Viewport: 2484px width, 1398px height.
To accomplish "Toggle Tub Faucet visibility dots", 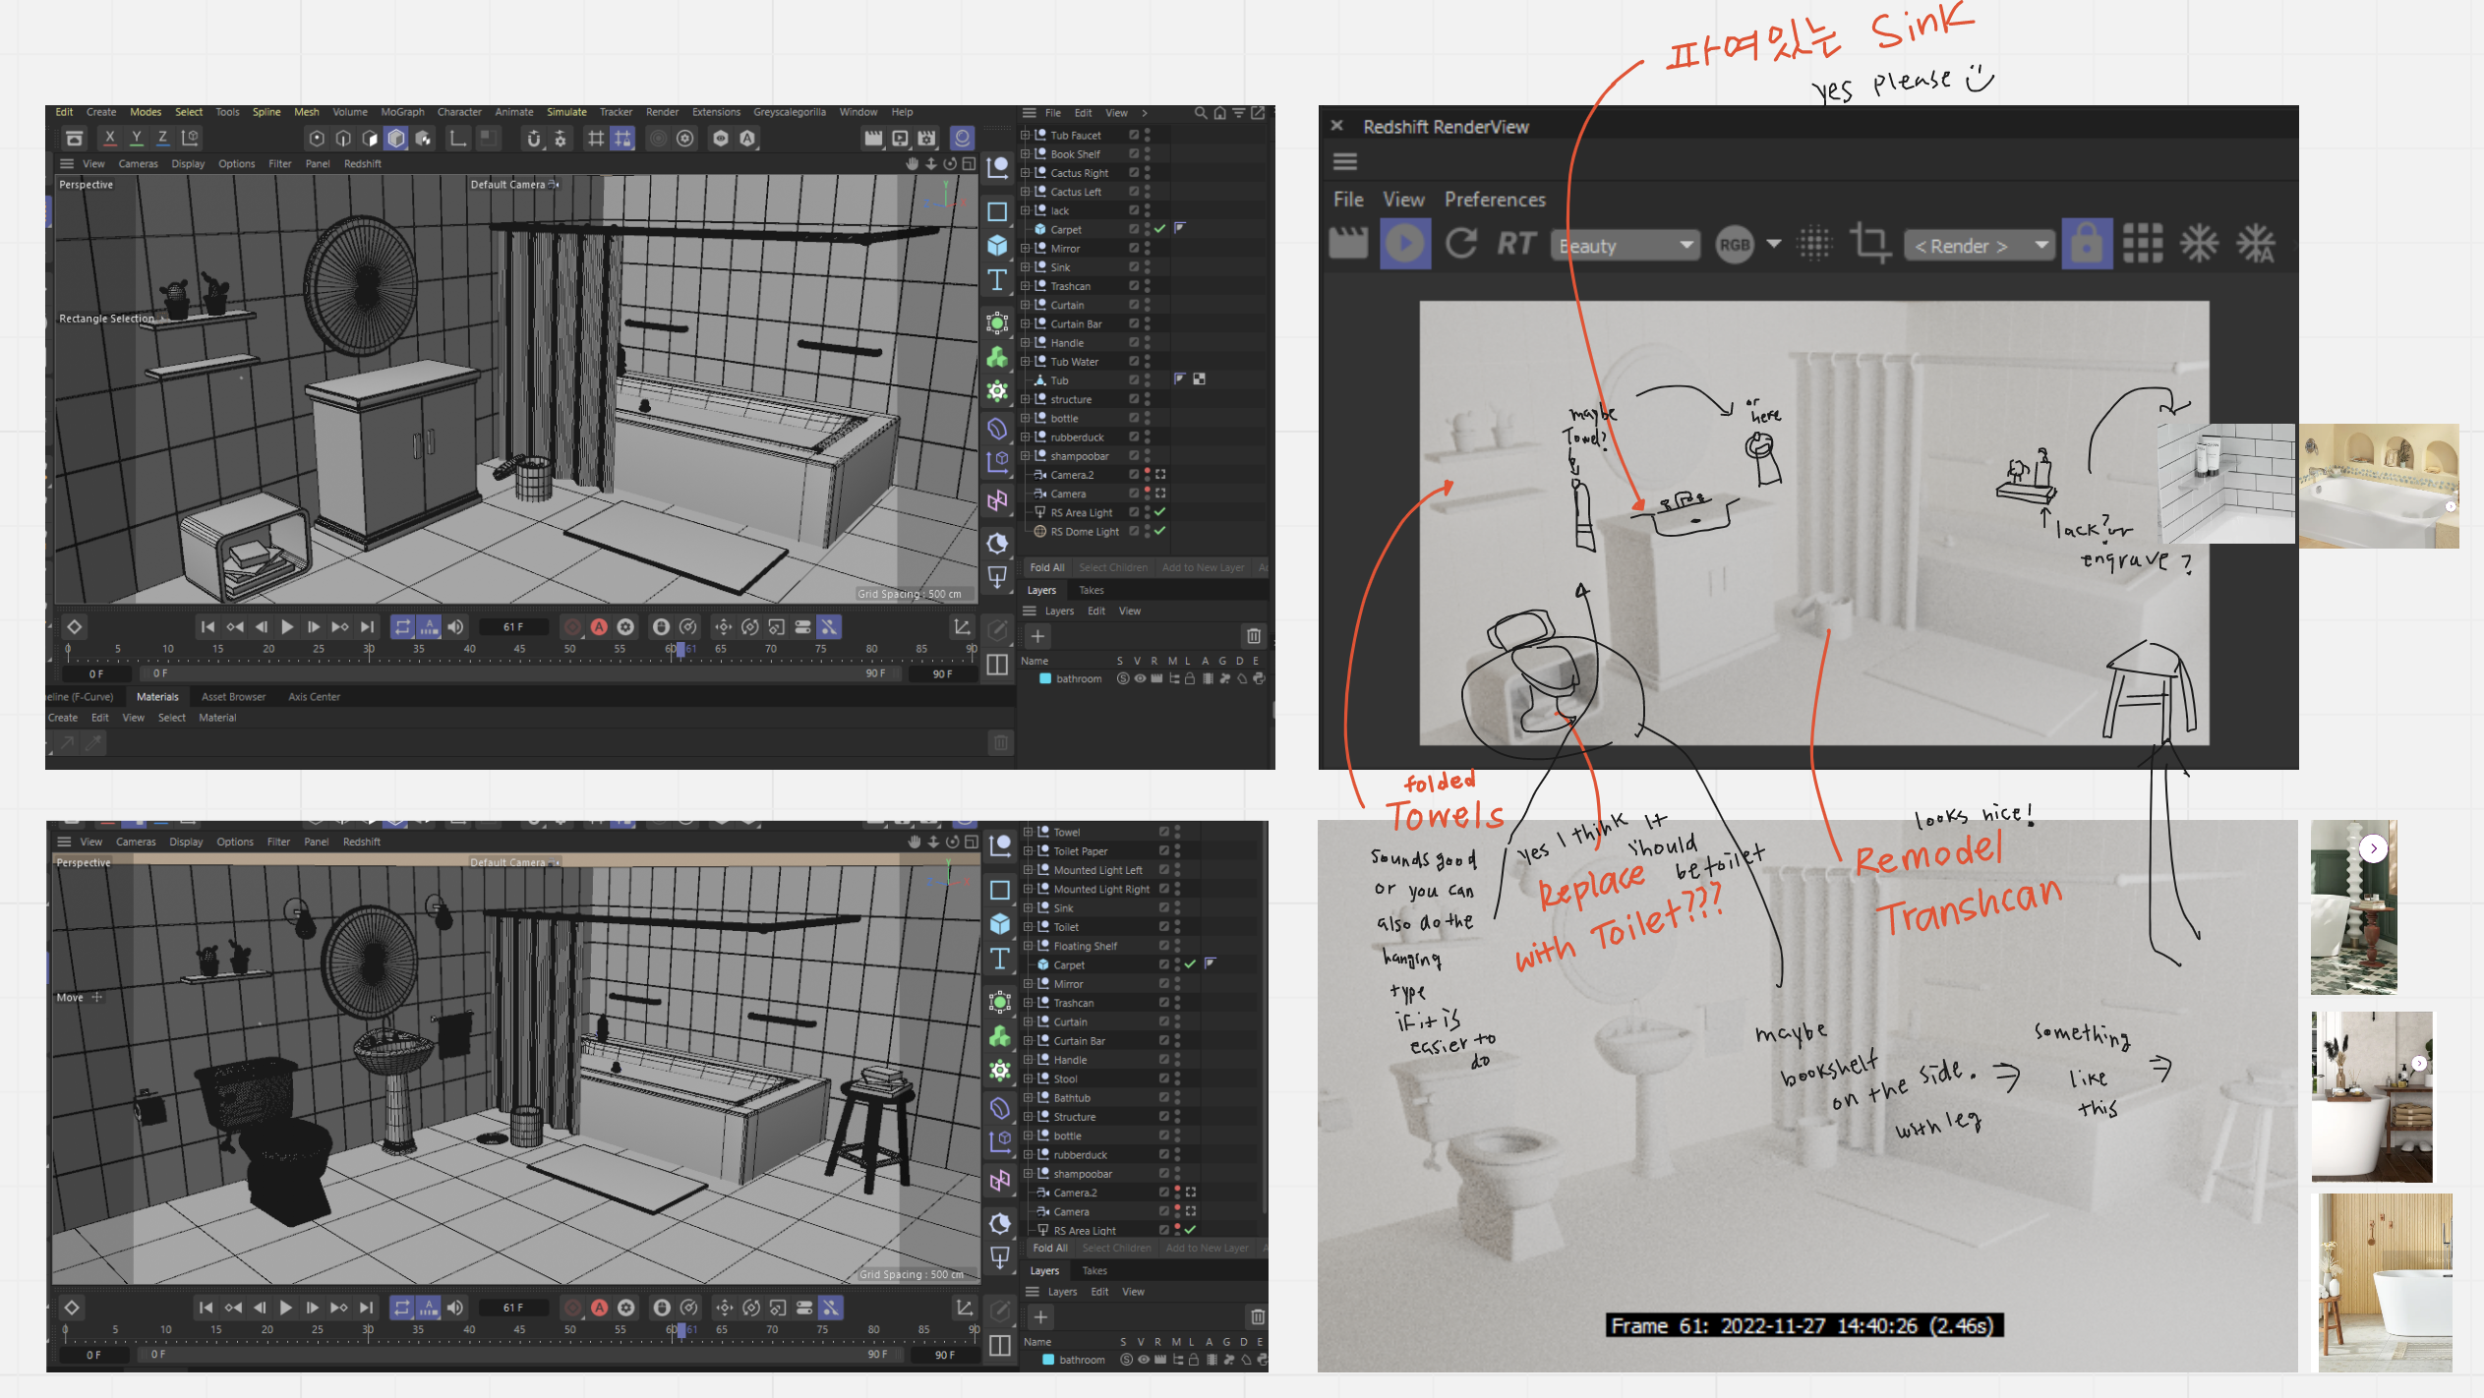I will click(x=1148, y=135).
